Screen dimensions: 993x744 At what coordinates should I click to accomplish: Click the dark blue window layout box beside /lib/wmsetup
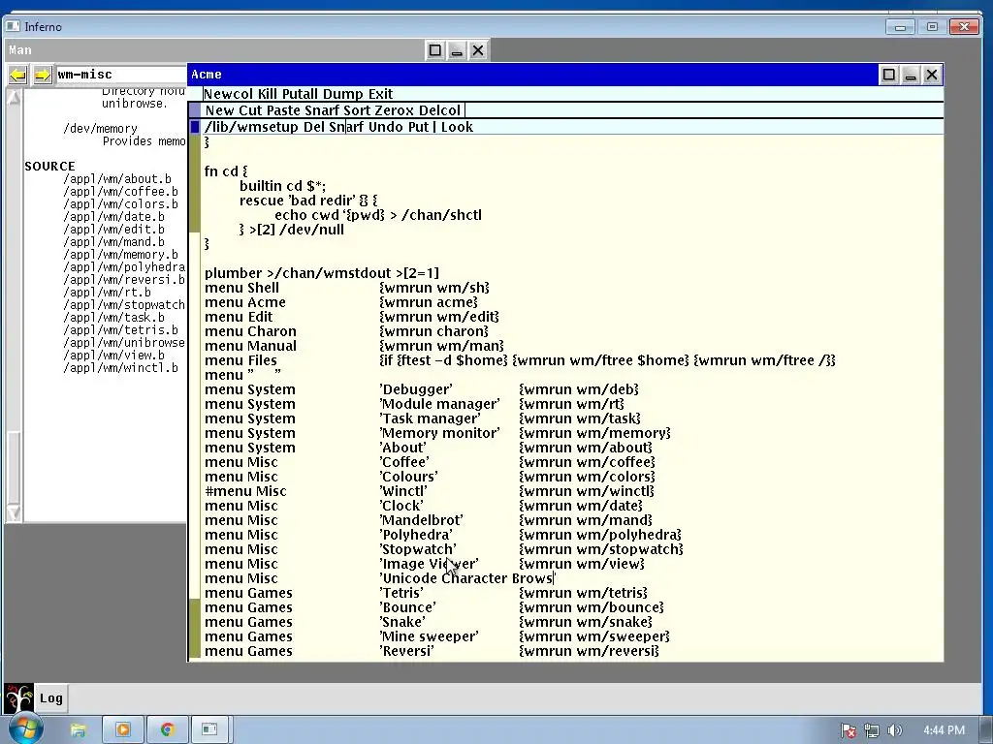click(x=194, y=127)
